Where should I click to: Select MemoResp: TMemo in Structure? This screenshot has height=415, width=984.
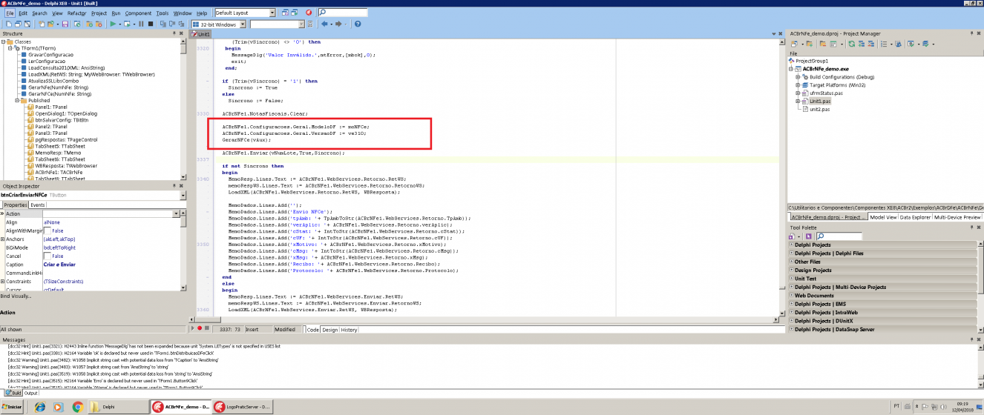58,153
